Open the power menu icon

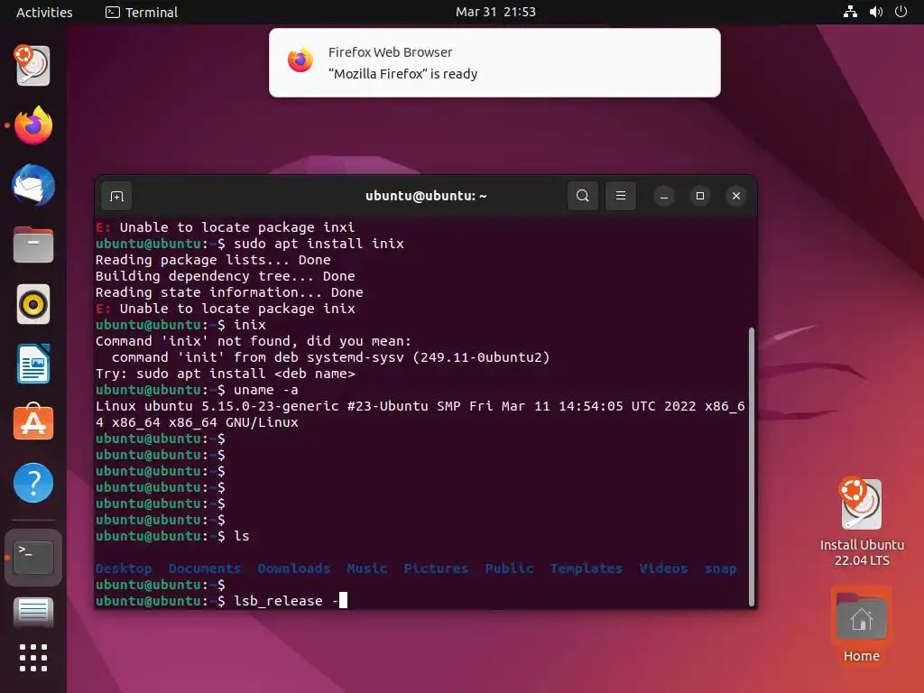coord(901,11)
